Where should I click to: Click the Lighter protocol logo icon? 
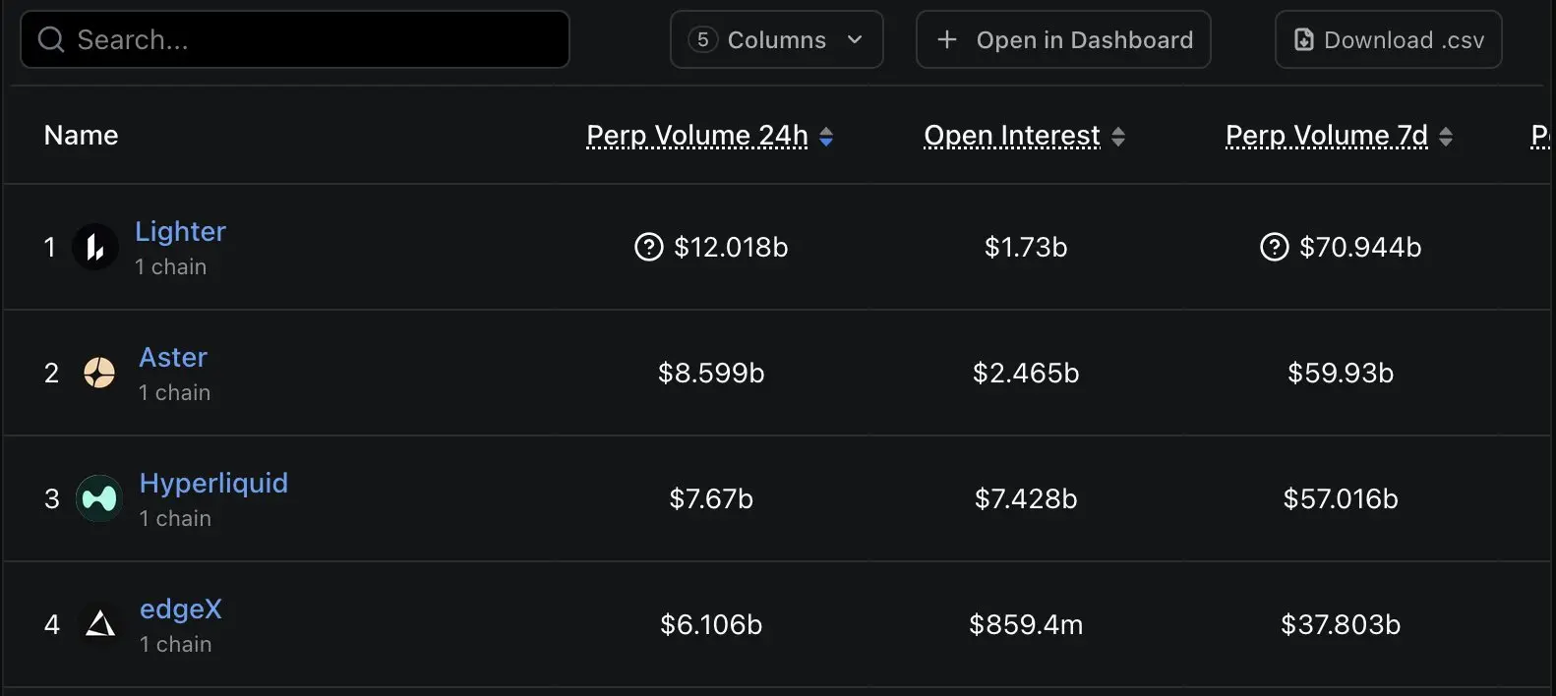point(95,247)
